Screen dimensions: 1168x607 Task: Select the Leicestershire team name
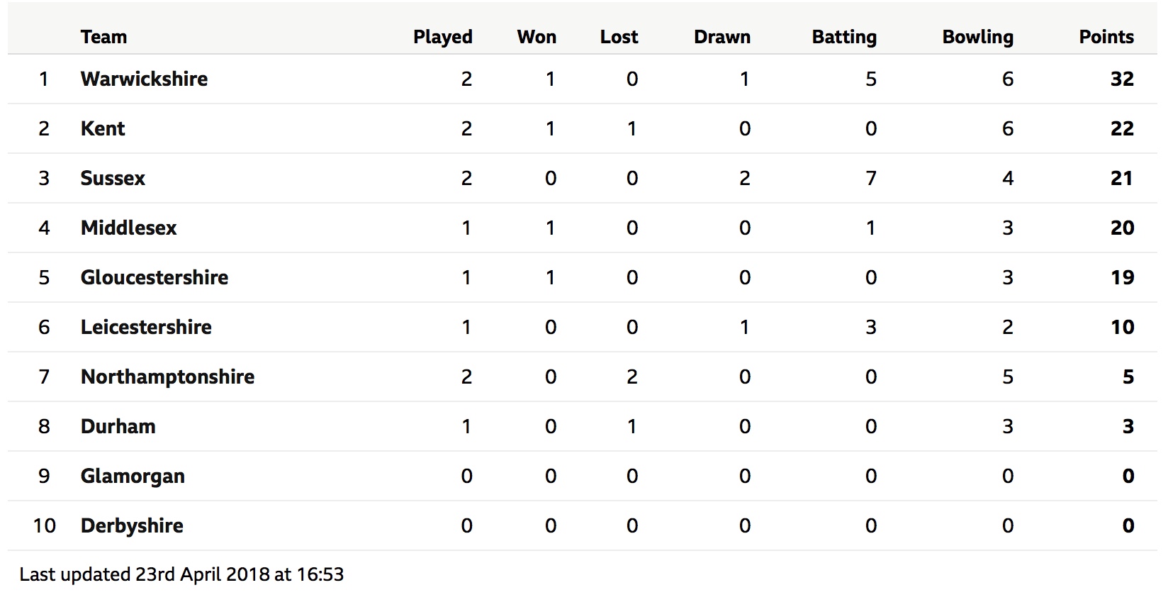pos(146,327)
